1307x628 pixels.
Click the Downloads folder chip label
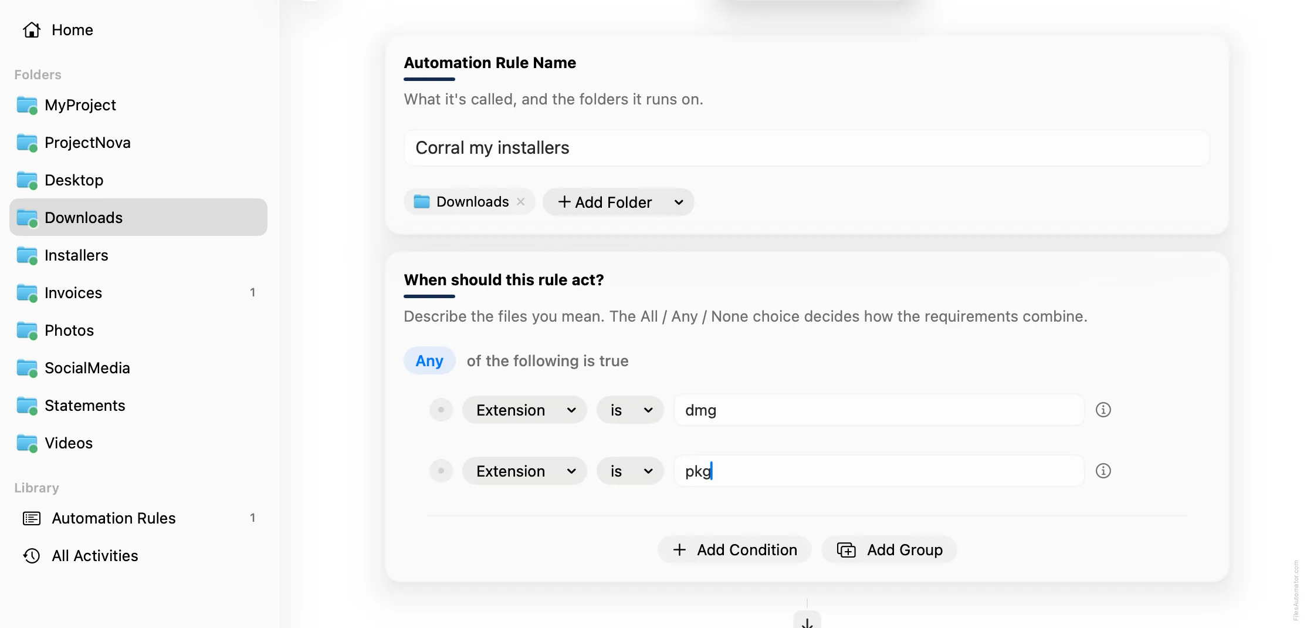pyautogui.click(x=472, y=202)
